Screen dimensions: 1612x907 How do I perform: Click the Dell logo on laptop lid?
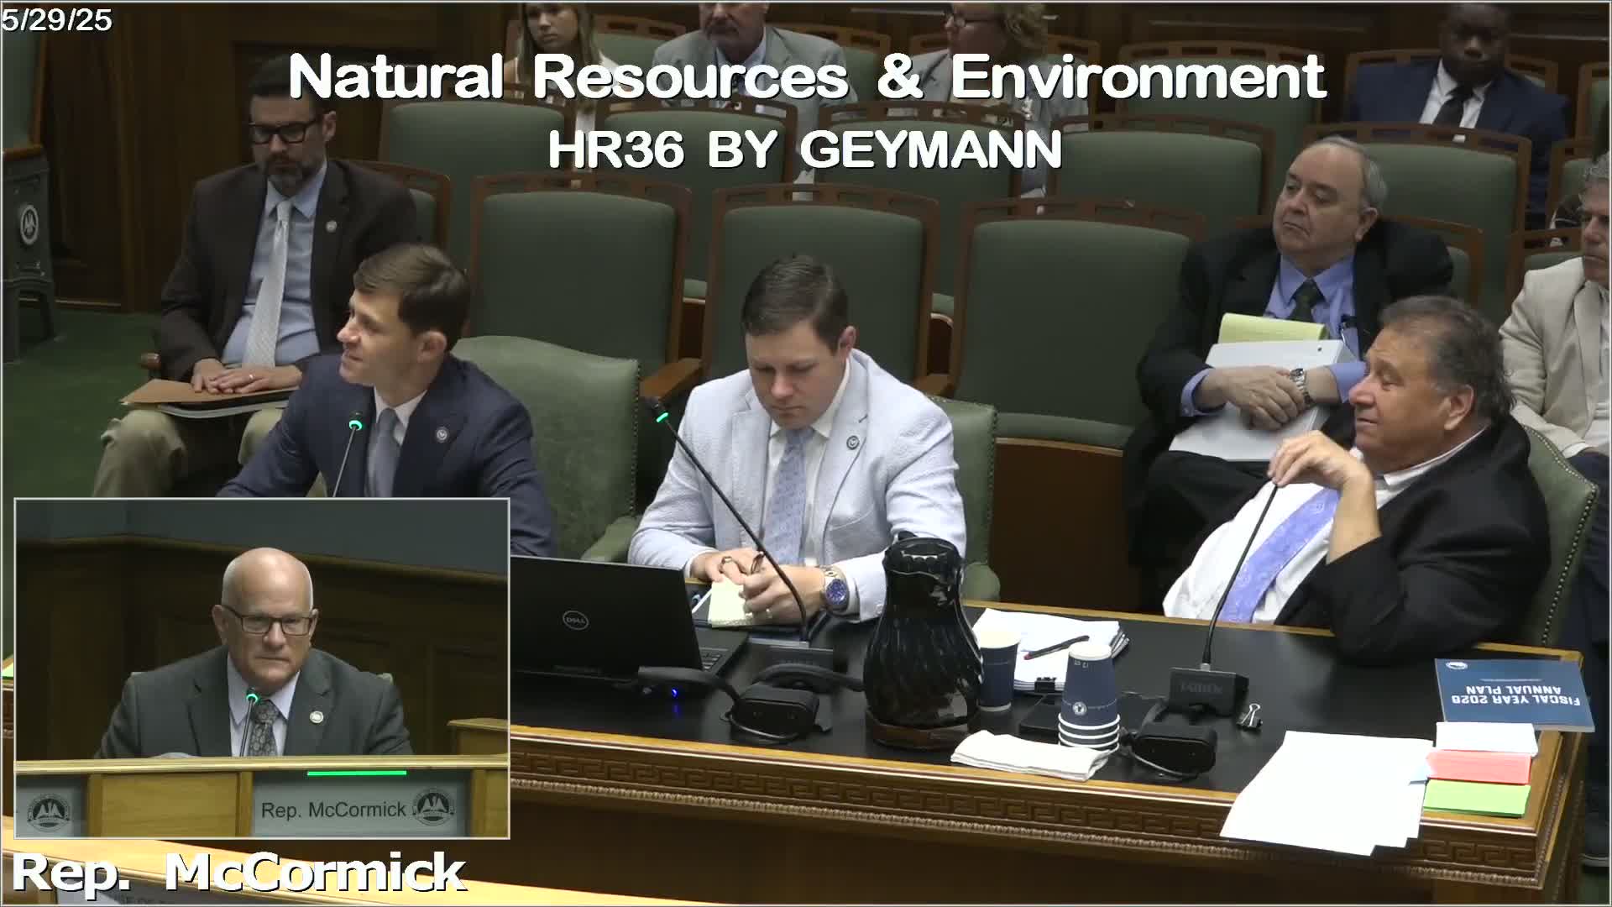575,620
